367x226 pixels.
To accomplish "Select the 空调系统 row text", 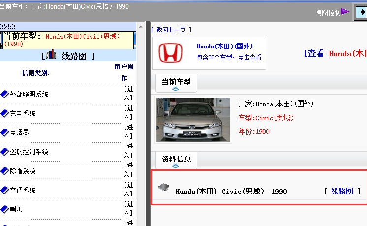I will pos(23,190).
